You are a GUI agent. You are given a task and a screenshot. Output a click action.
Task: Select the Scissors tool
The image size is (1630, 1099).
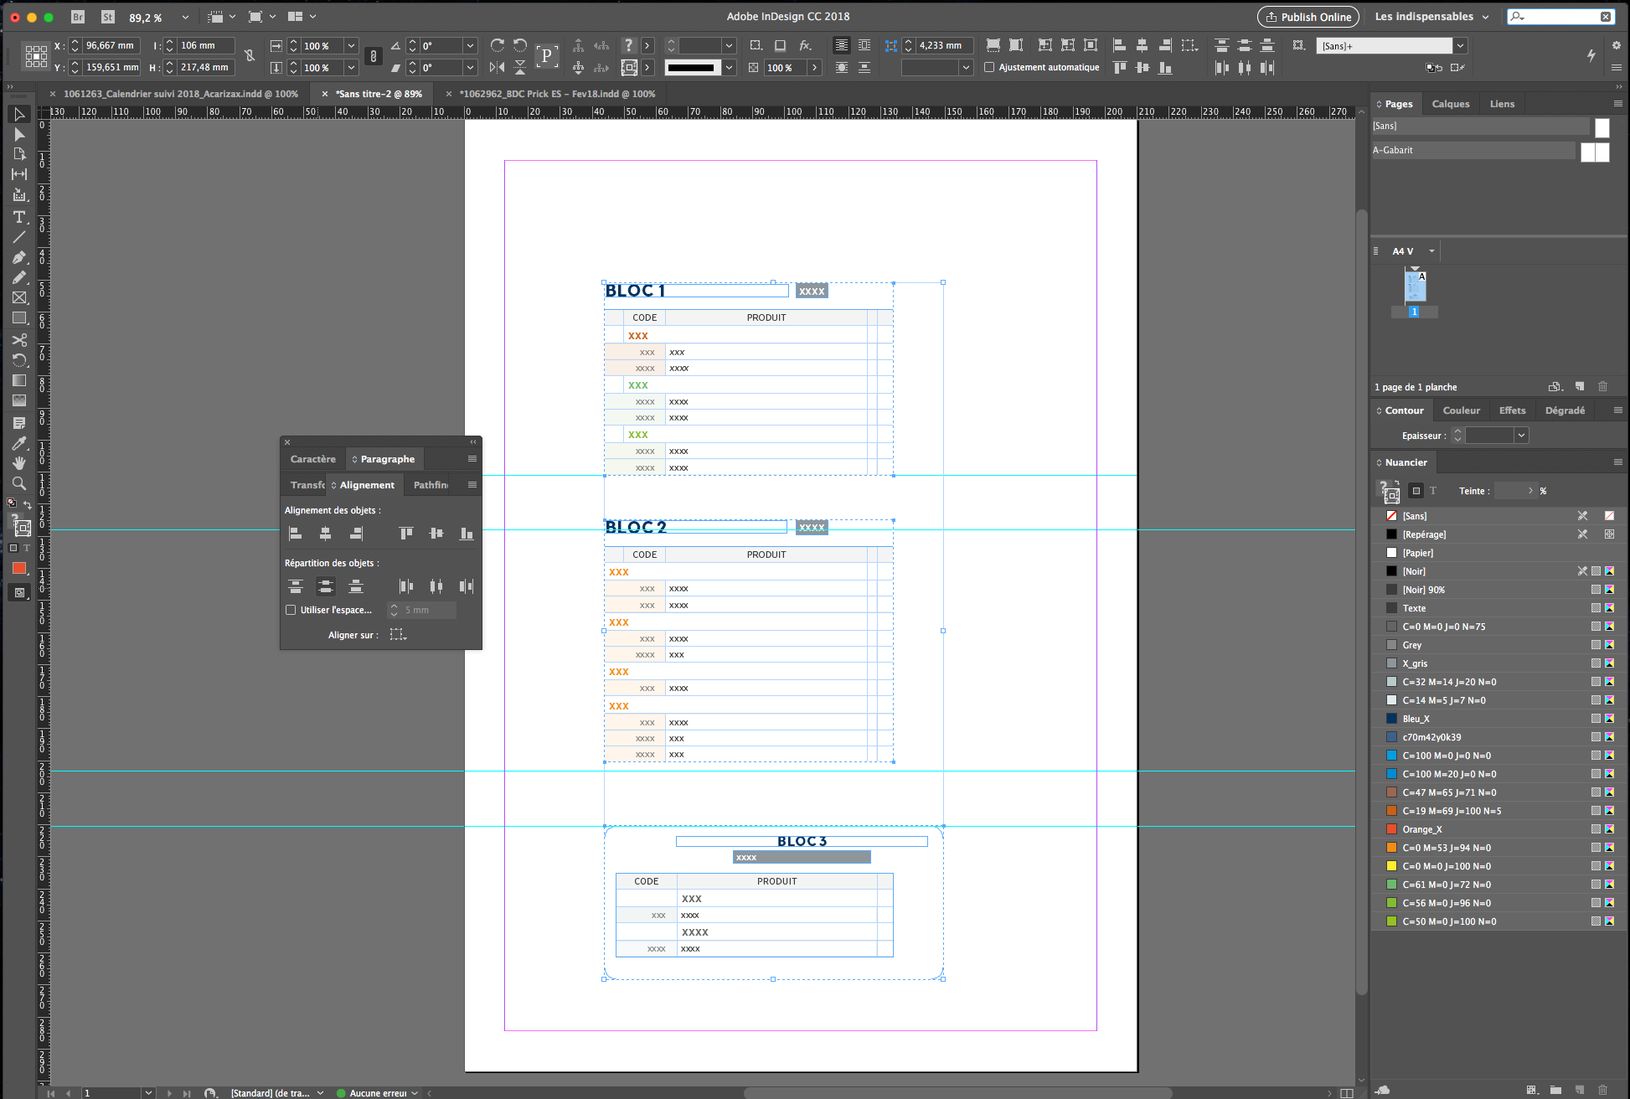coord(19,339)
